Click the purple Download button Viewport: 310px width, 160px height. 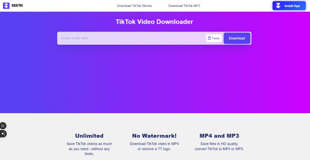tap(237, 38)
